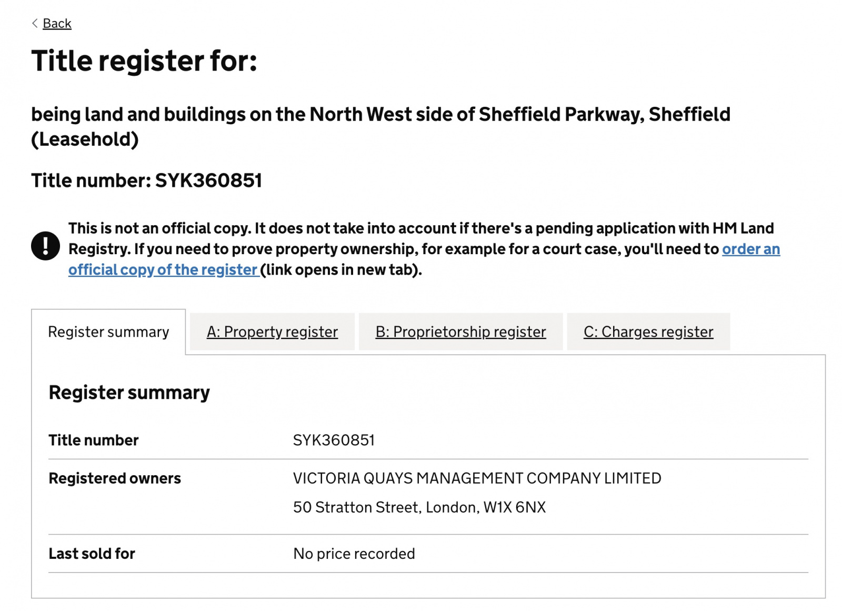Click the 'Title number' row label

click(x=94, y=440)
